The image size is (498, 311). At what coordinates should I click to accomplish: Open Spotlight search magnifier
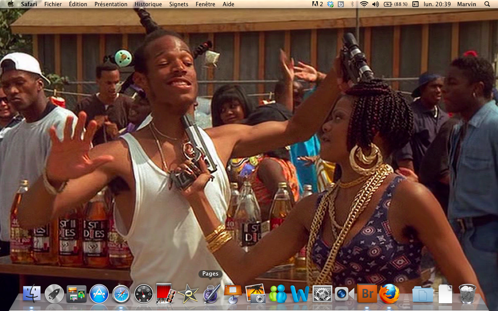click(487, 4)
